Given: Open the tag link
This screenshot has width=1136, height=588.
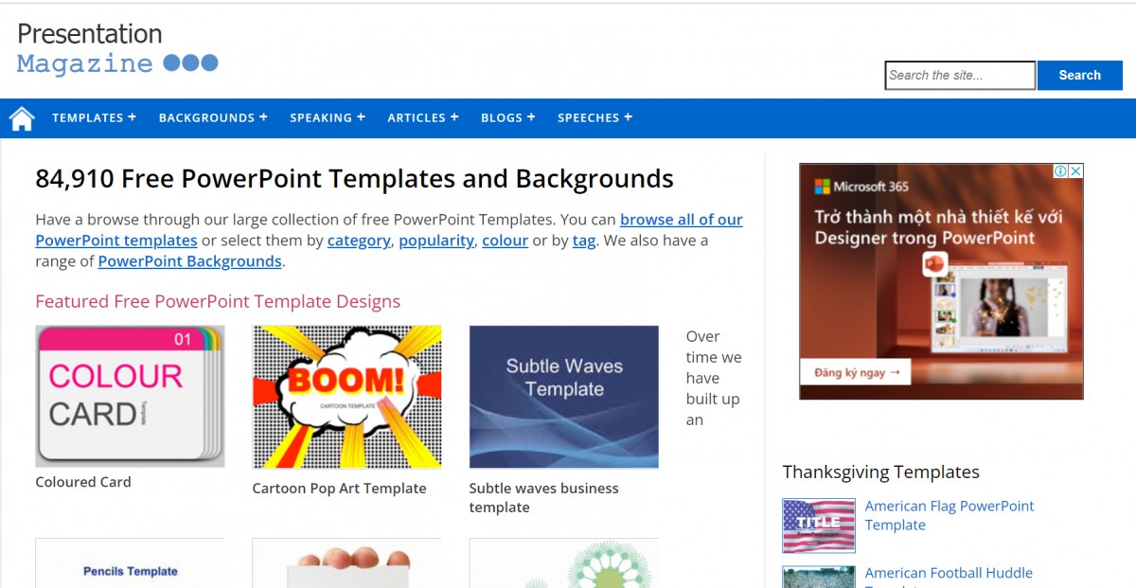Looking at the screenshot, I should [584, 241].
